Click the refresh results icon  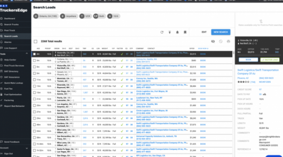pos(162,32)
